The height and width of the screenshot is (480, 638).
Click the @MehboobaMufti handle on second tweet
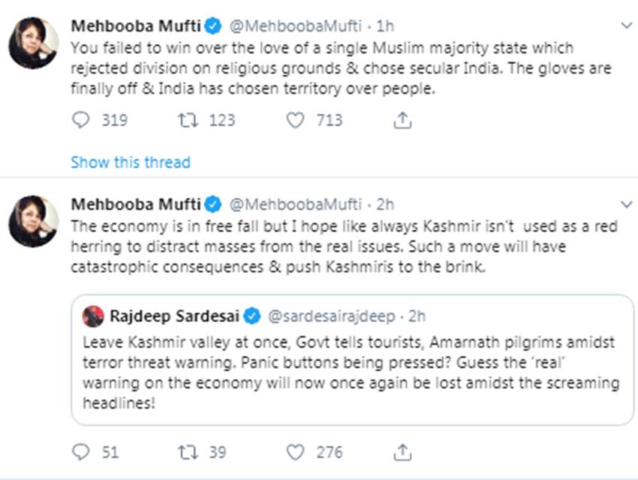(293, 204)
